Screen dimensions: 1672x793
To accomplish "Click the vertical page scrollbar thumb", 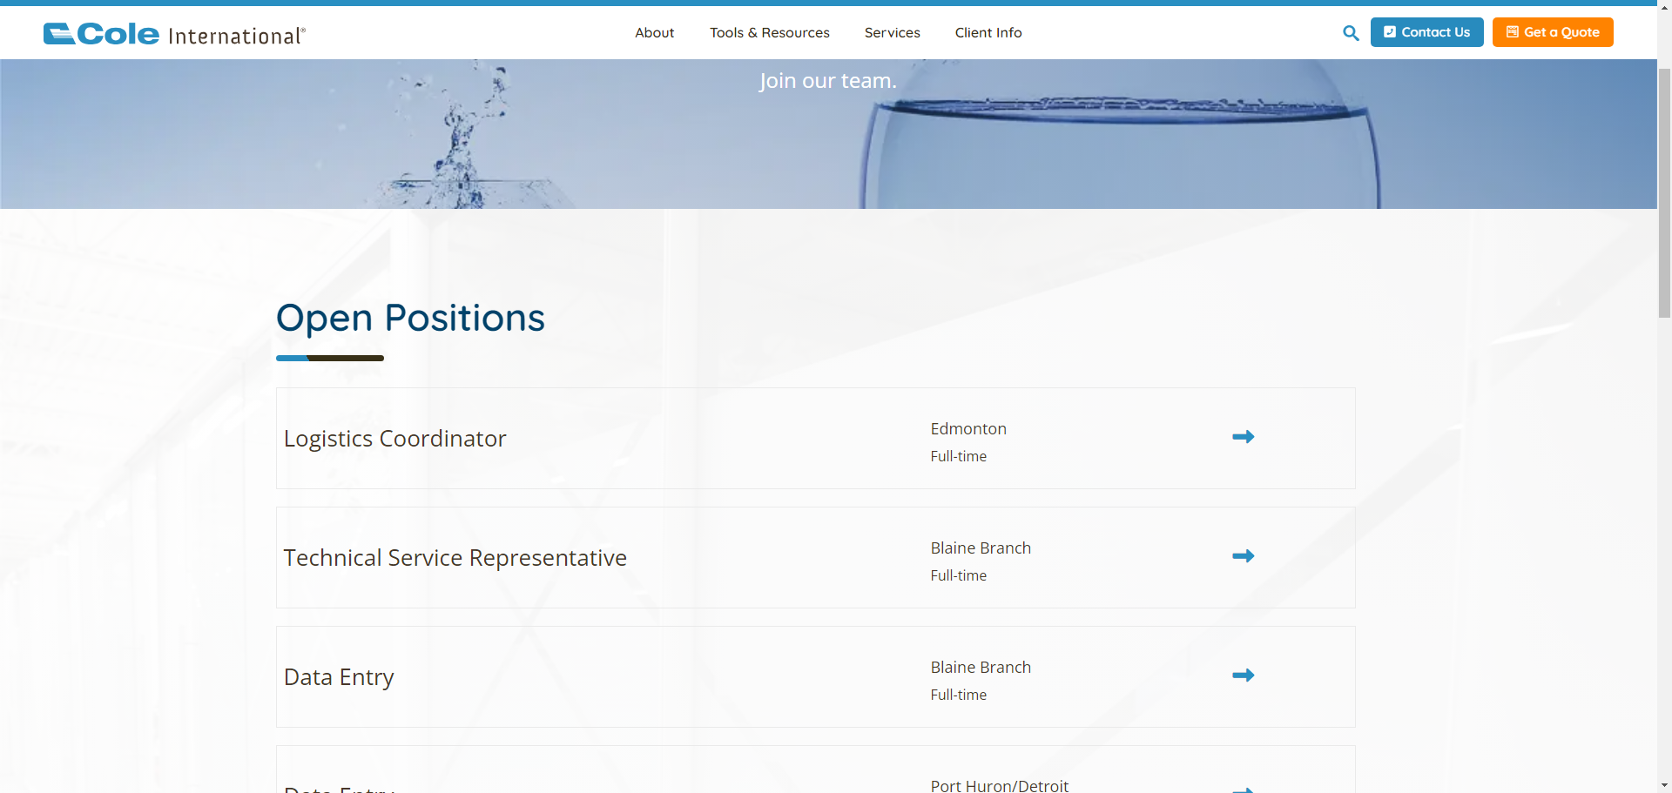I will (x=1664, y=192).
